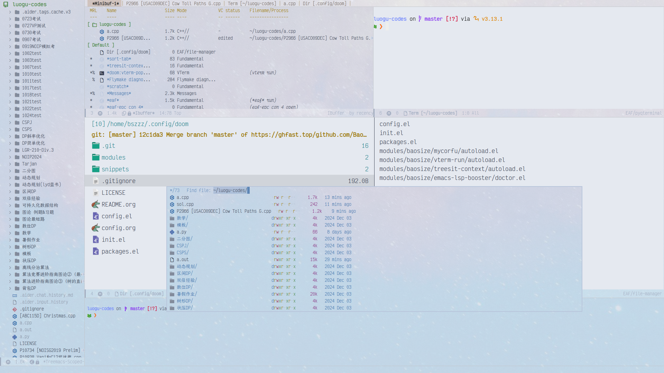Viewport: 664px width, 373px height.
Task: Select the *Messages* buffer in Ibuffer
Action: tap(119, 94)
